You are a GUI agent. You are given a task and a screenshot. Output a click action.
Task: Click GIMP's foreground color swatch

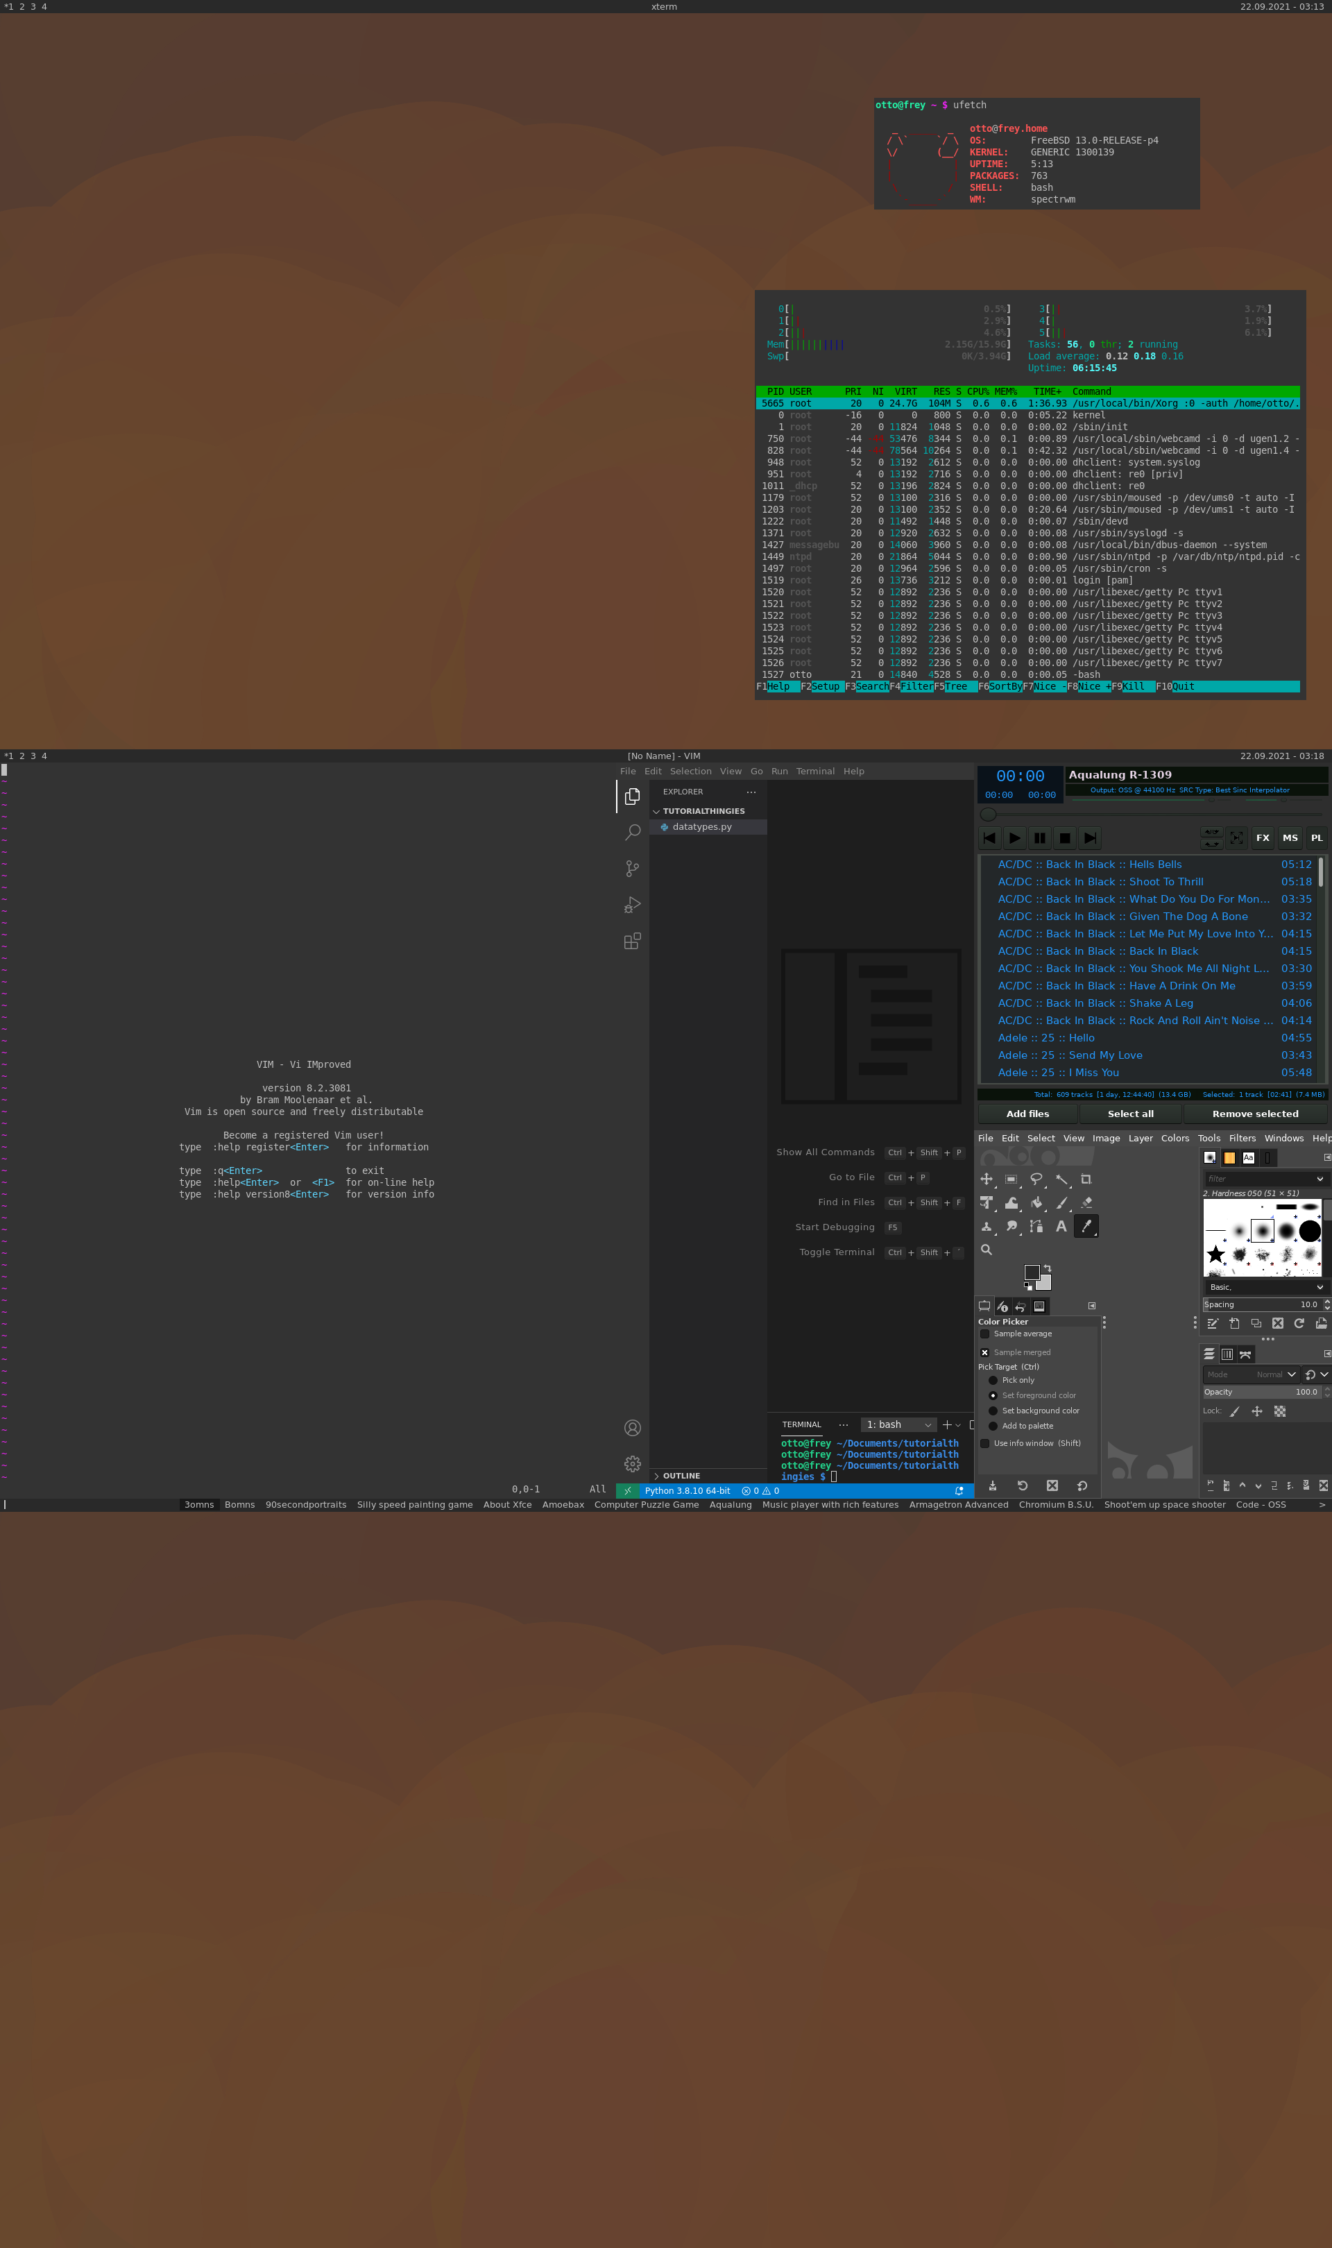click(1032, 1272)
